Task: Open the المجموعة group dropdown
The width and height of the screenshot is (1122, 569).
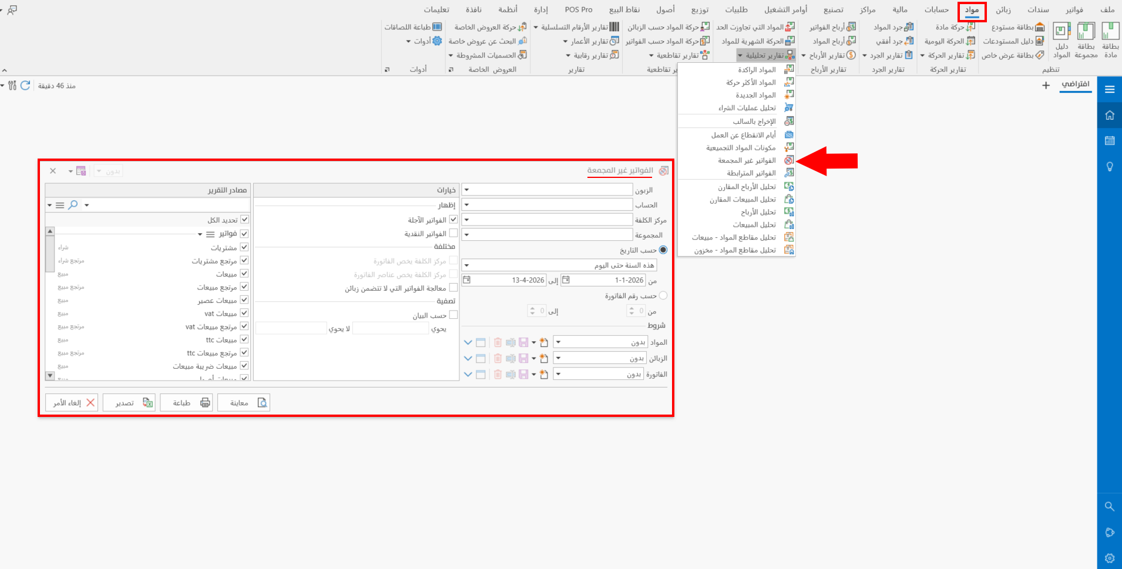Action: pos(467,235)
